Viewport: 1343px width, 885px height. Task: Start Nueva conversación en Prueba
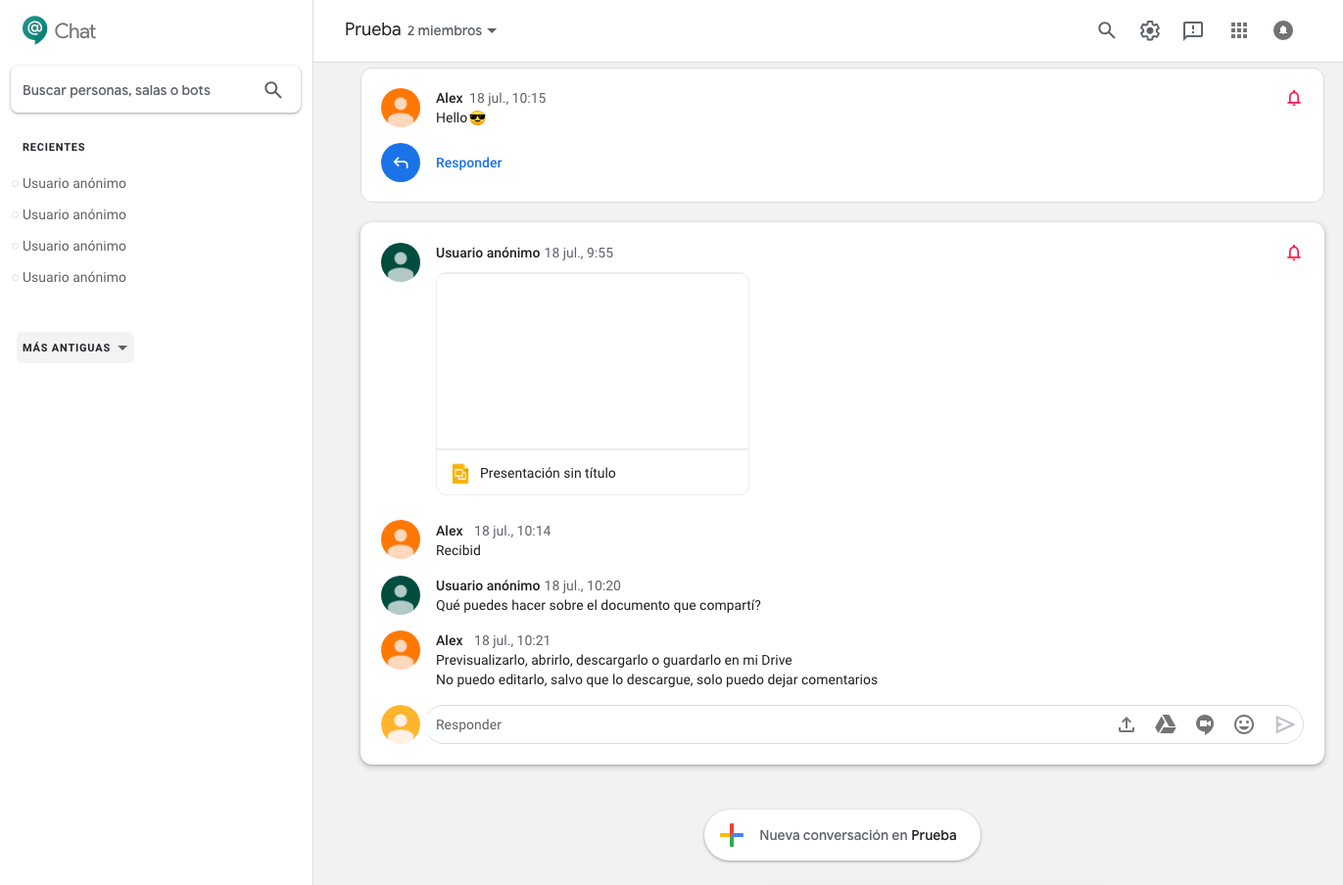coord(841,835)
